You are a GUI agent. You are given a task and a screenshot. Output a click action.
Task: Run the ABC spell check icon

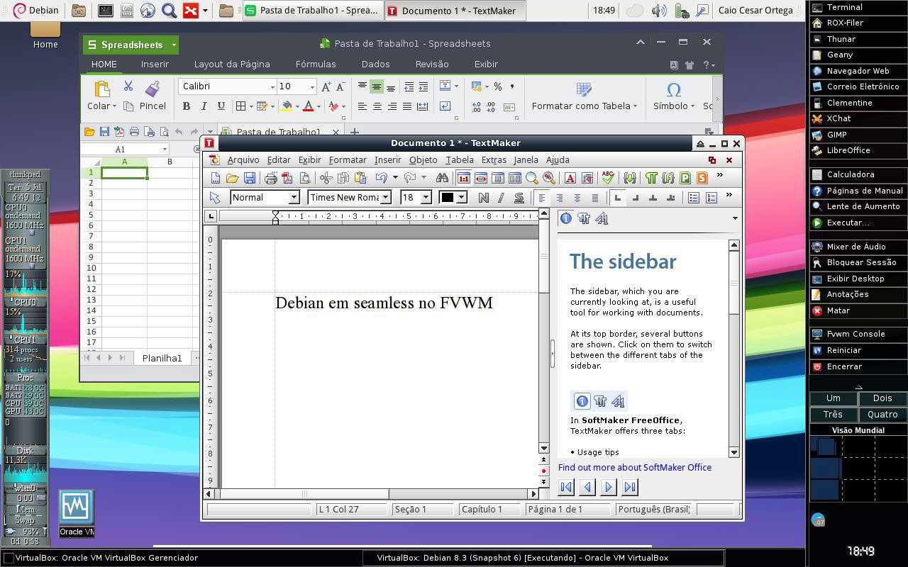(x=607, y=178)
